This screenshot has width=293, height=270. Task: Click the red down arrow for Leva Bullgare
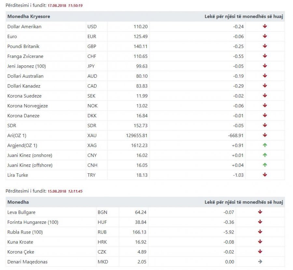[260, 212]
